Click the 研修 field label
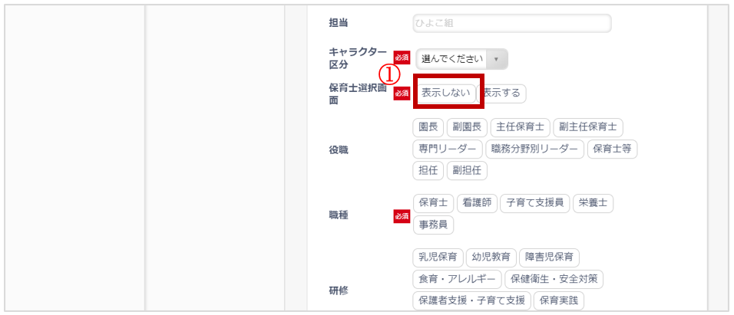Viewport: 734px width, 315px height. tap(339, 290)
